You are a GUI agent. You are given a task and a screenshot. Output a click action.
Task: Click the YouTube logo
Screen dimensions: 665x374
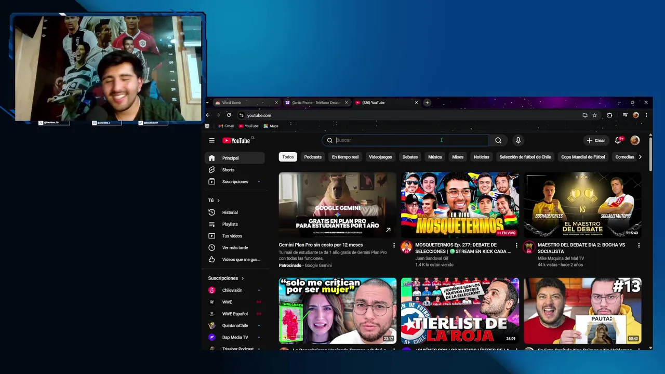[236, 140]
